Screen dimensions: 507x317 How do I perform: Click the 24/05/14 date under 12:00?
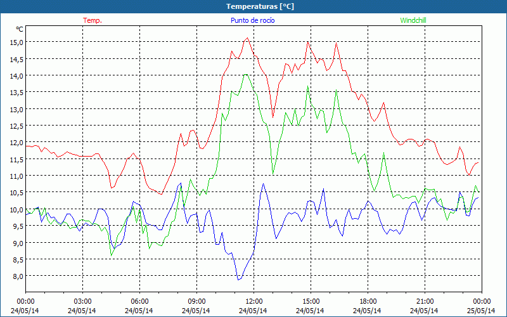tap(253, 311)
